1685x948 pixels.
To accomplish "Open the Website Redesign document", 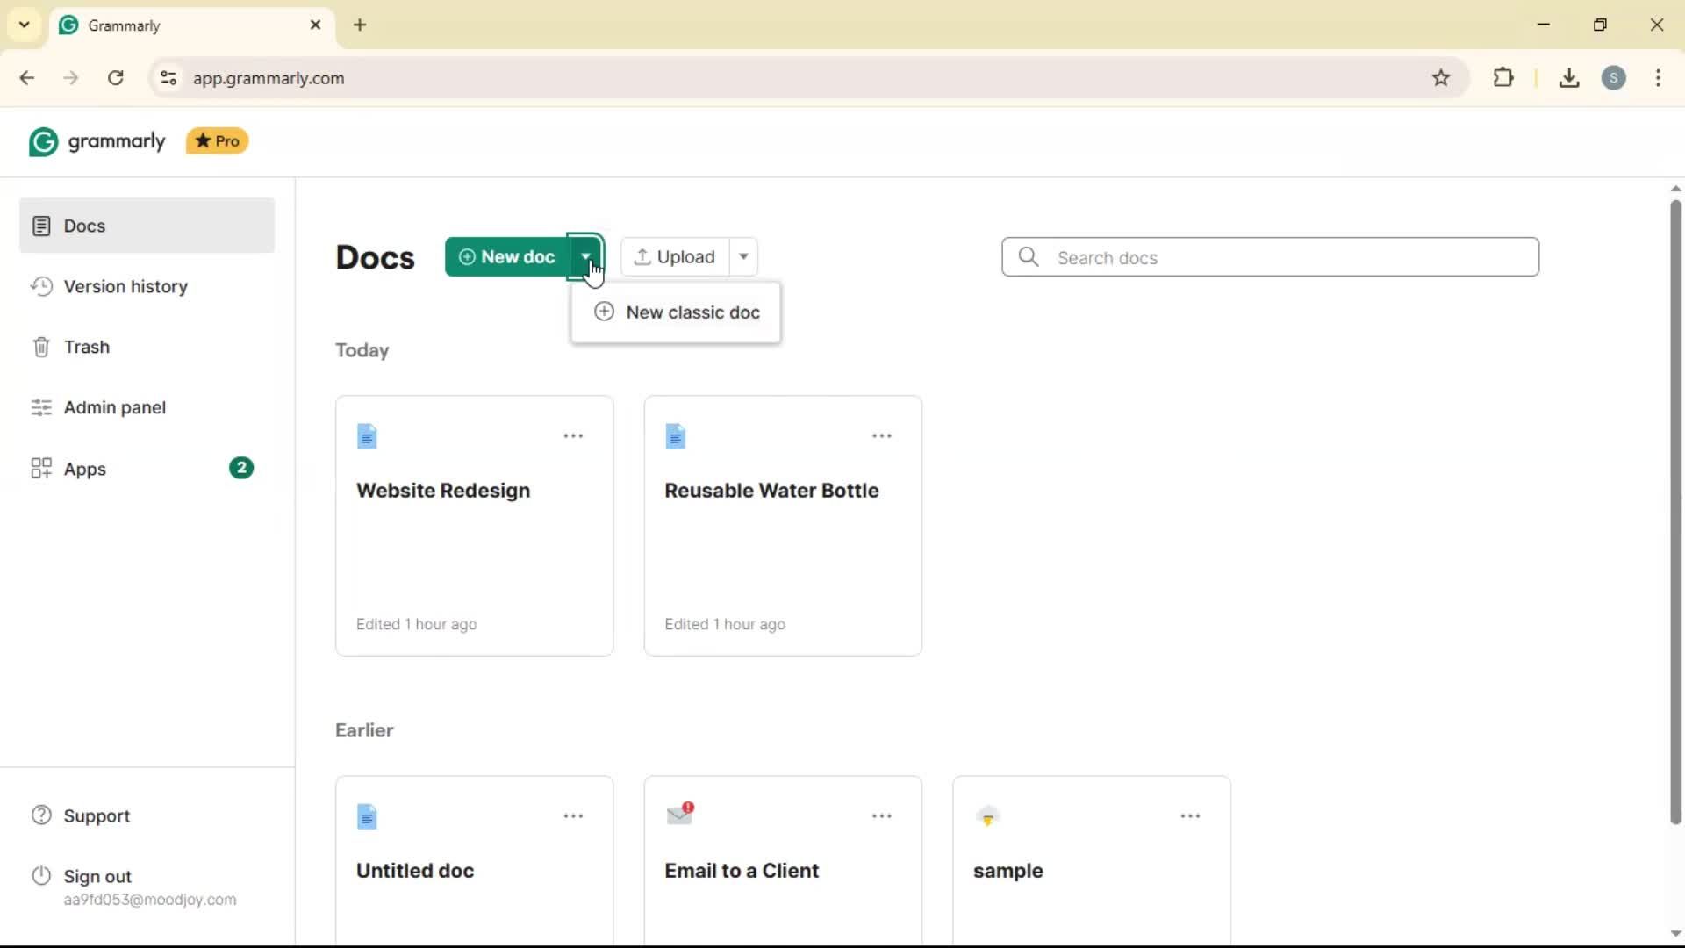I will 475,526.
